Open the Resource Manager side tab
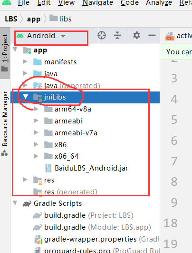The width and height of the screenshot is (192, 253). point(5,123)
